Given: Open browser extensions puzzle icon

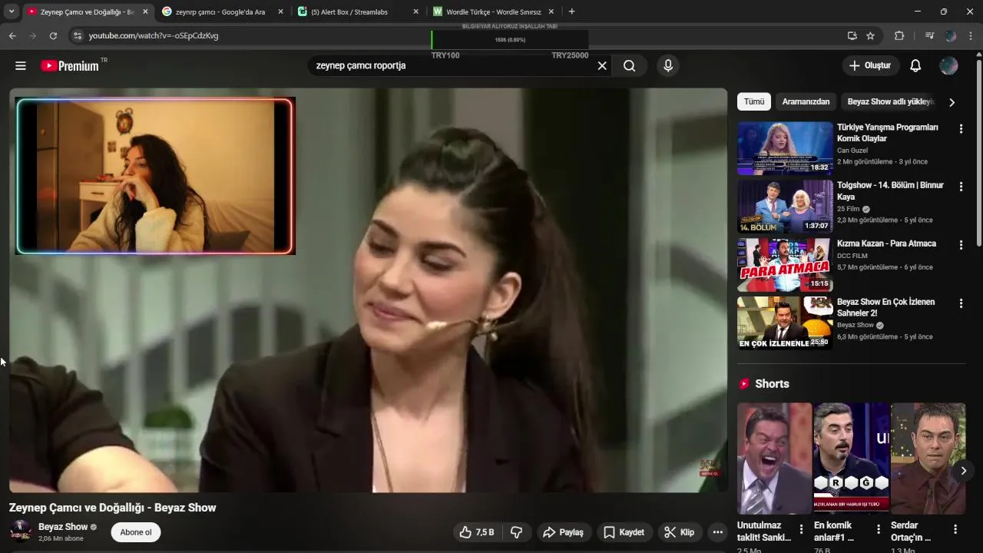Looking at the screenshot, I should pos(899,36).
